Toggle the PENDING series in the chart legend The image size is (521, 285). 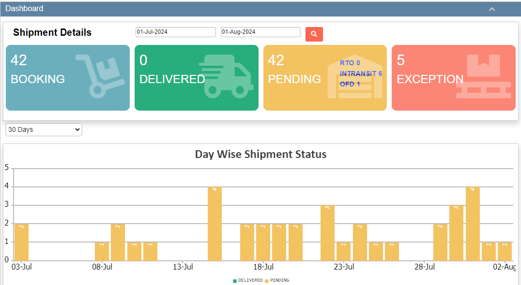(280, 280)
